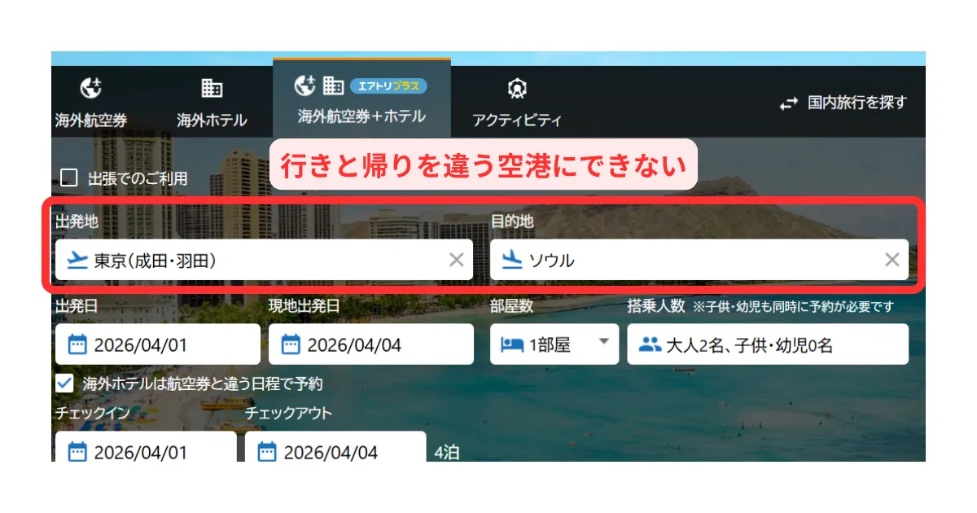
Task: Enable the 出張でのご利用 checkbox
Action: 70,178
